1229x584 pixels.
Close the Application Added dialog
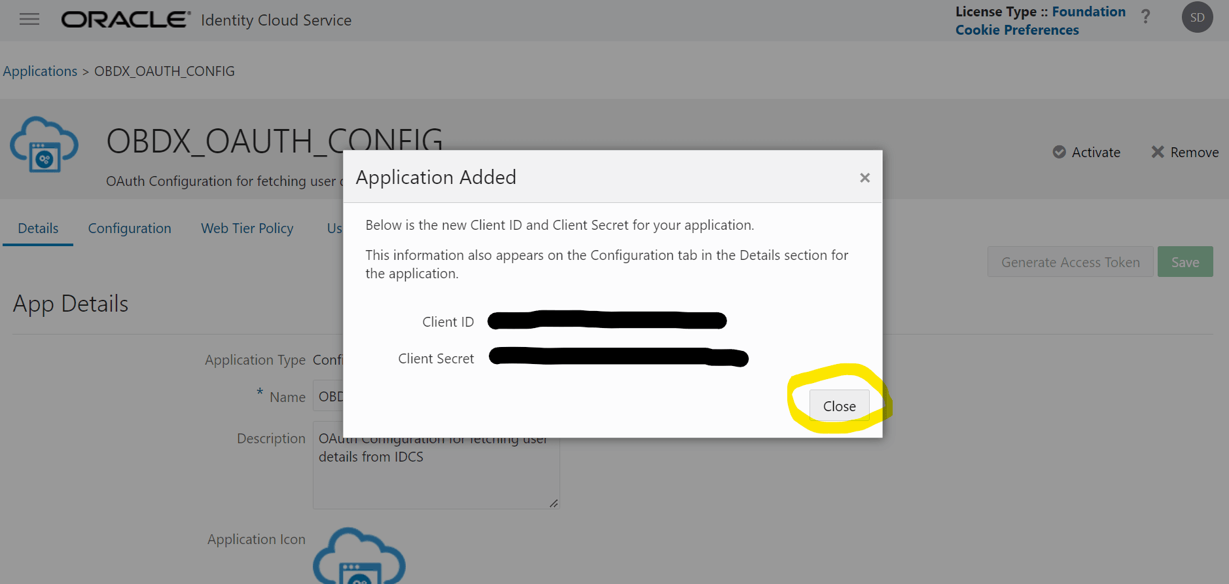(839, 405)
